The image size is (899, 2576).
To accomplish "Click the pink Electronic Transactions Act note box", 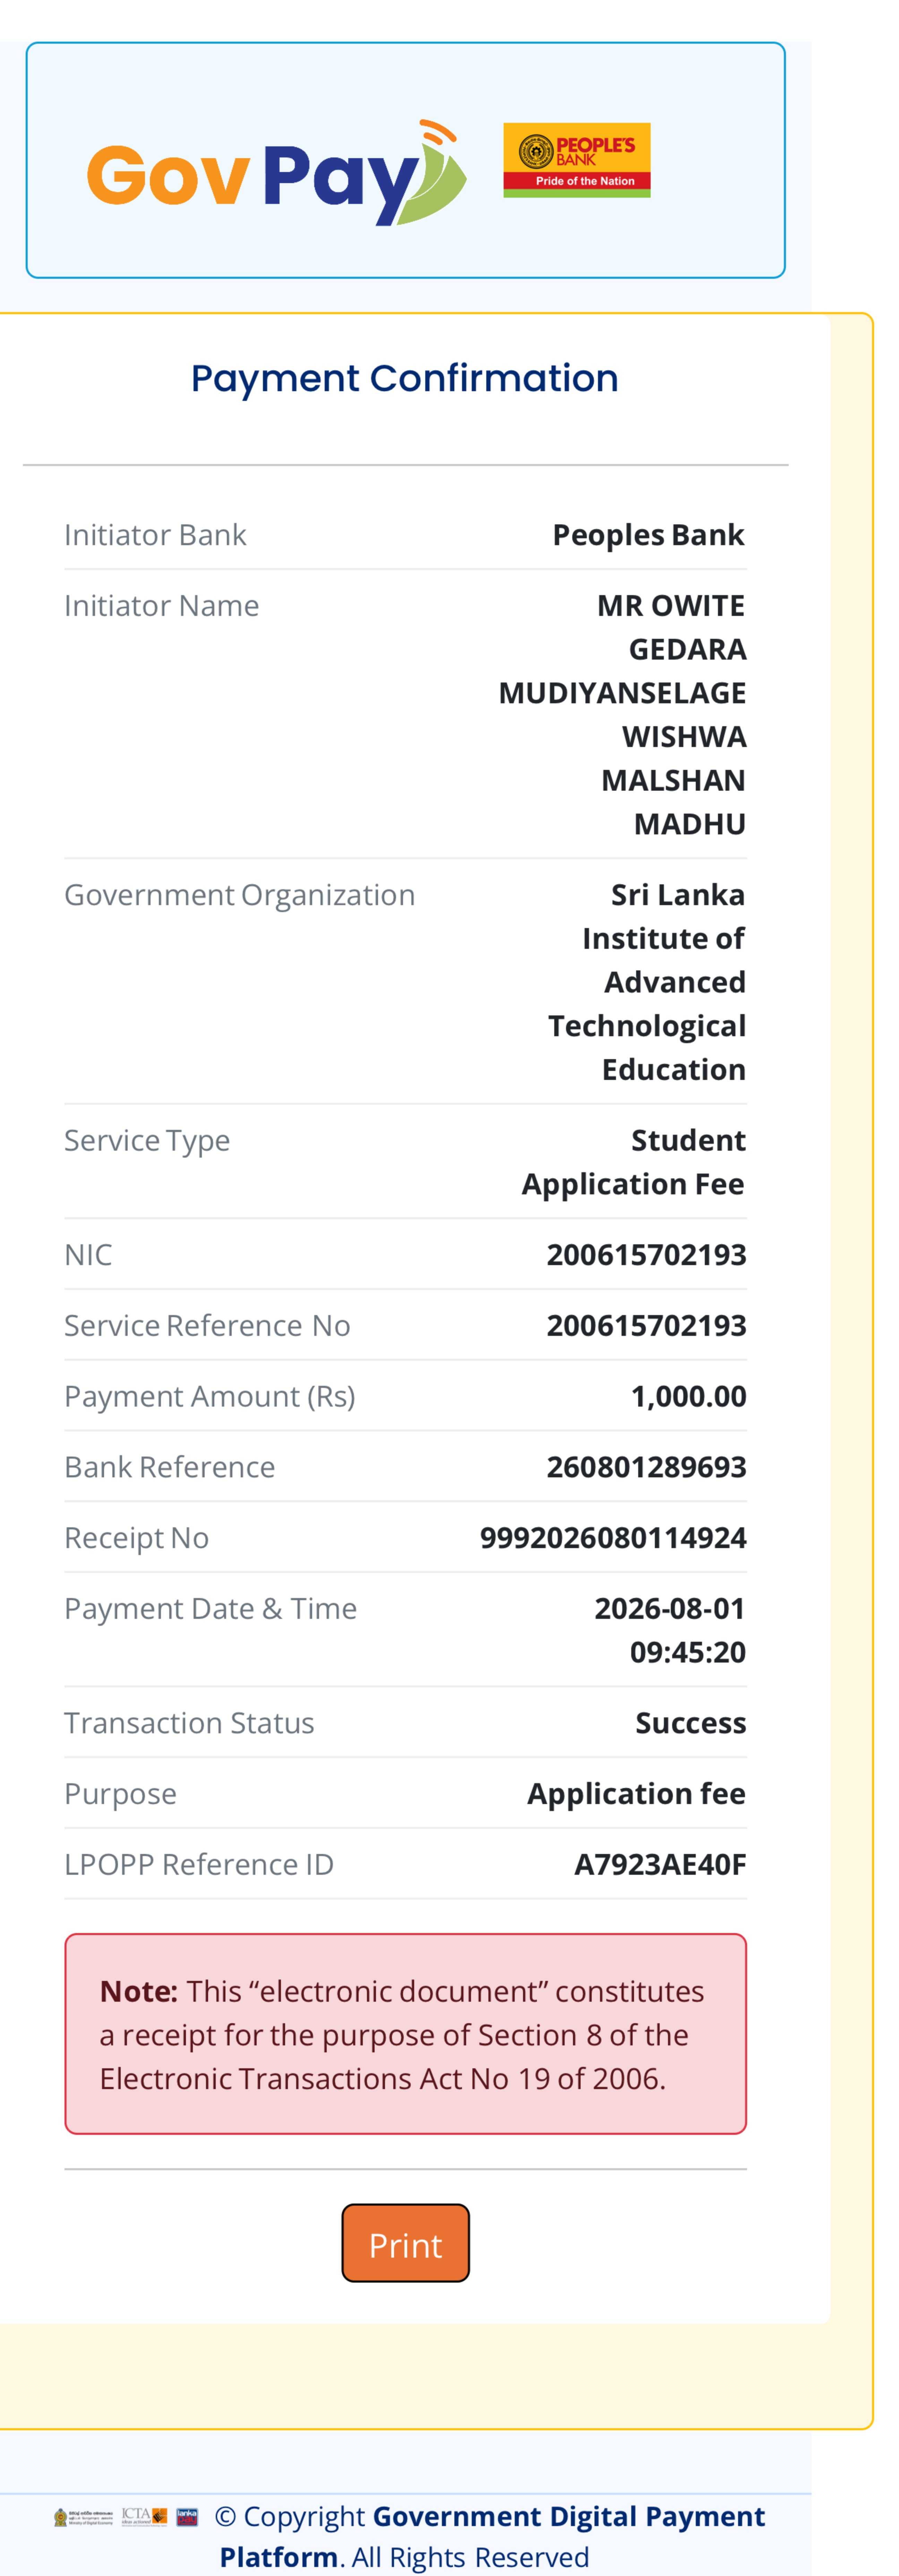I will coord(405,2034).
